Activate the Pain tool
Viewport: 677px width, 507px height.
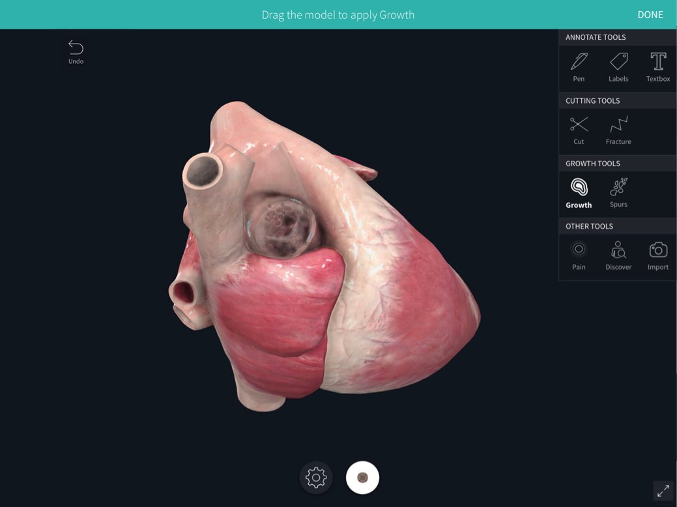click(x=579, y=255)
